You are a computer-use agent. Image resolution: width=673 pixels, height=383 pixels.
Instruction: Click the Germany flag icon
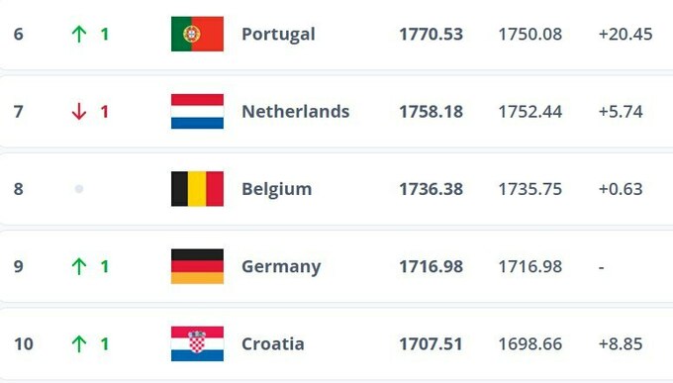(197, 266)
